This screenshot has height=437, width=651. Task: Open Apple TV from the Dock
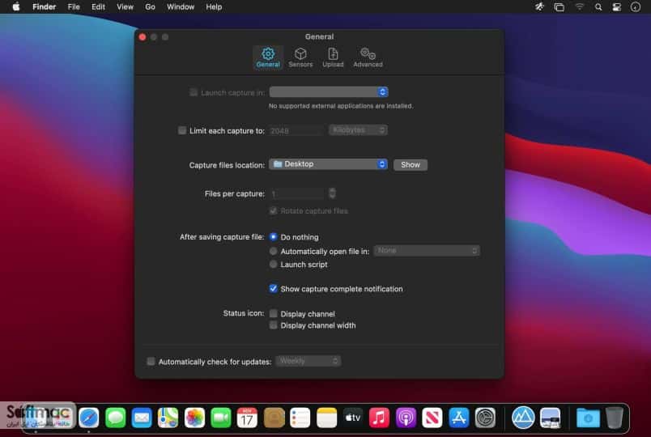tap(353, 418)
